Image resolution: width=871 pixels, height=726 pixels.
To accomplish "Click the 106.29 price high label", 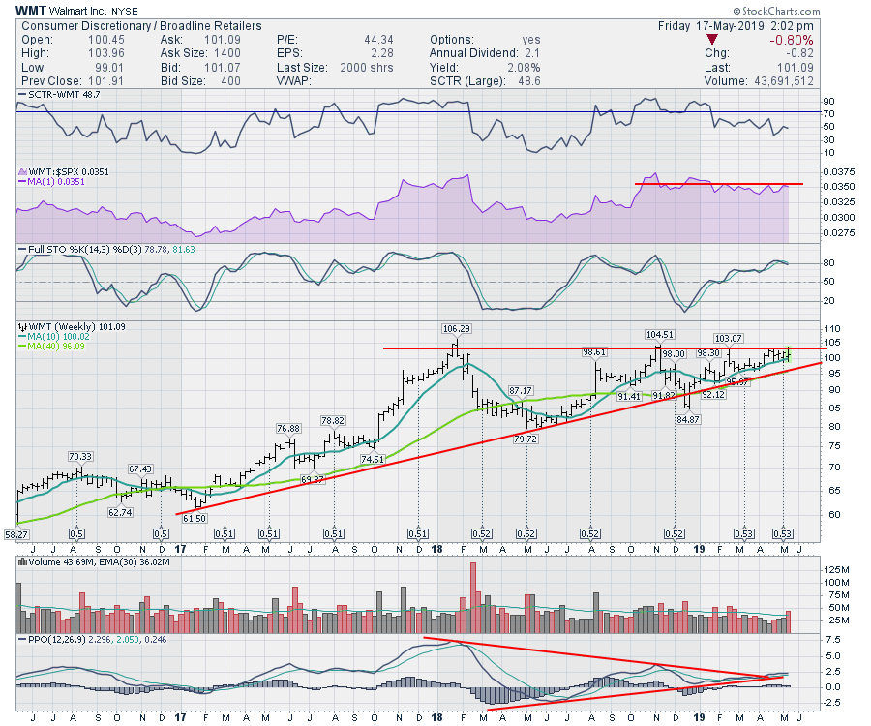I will (x=457, y=329).
